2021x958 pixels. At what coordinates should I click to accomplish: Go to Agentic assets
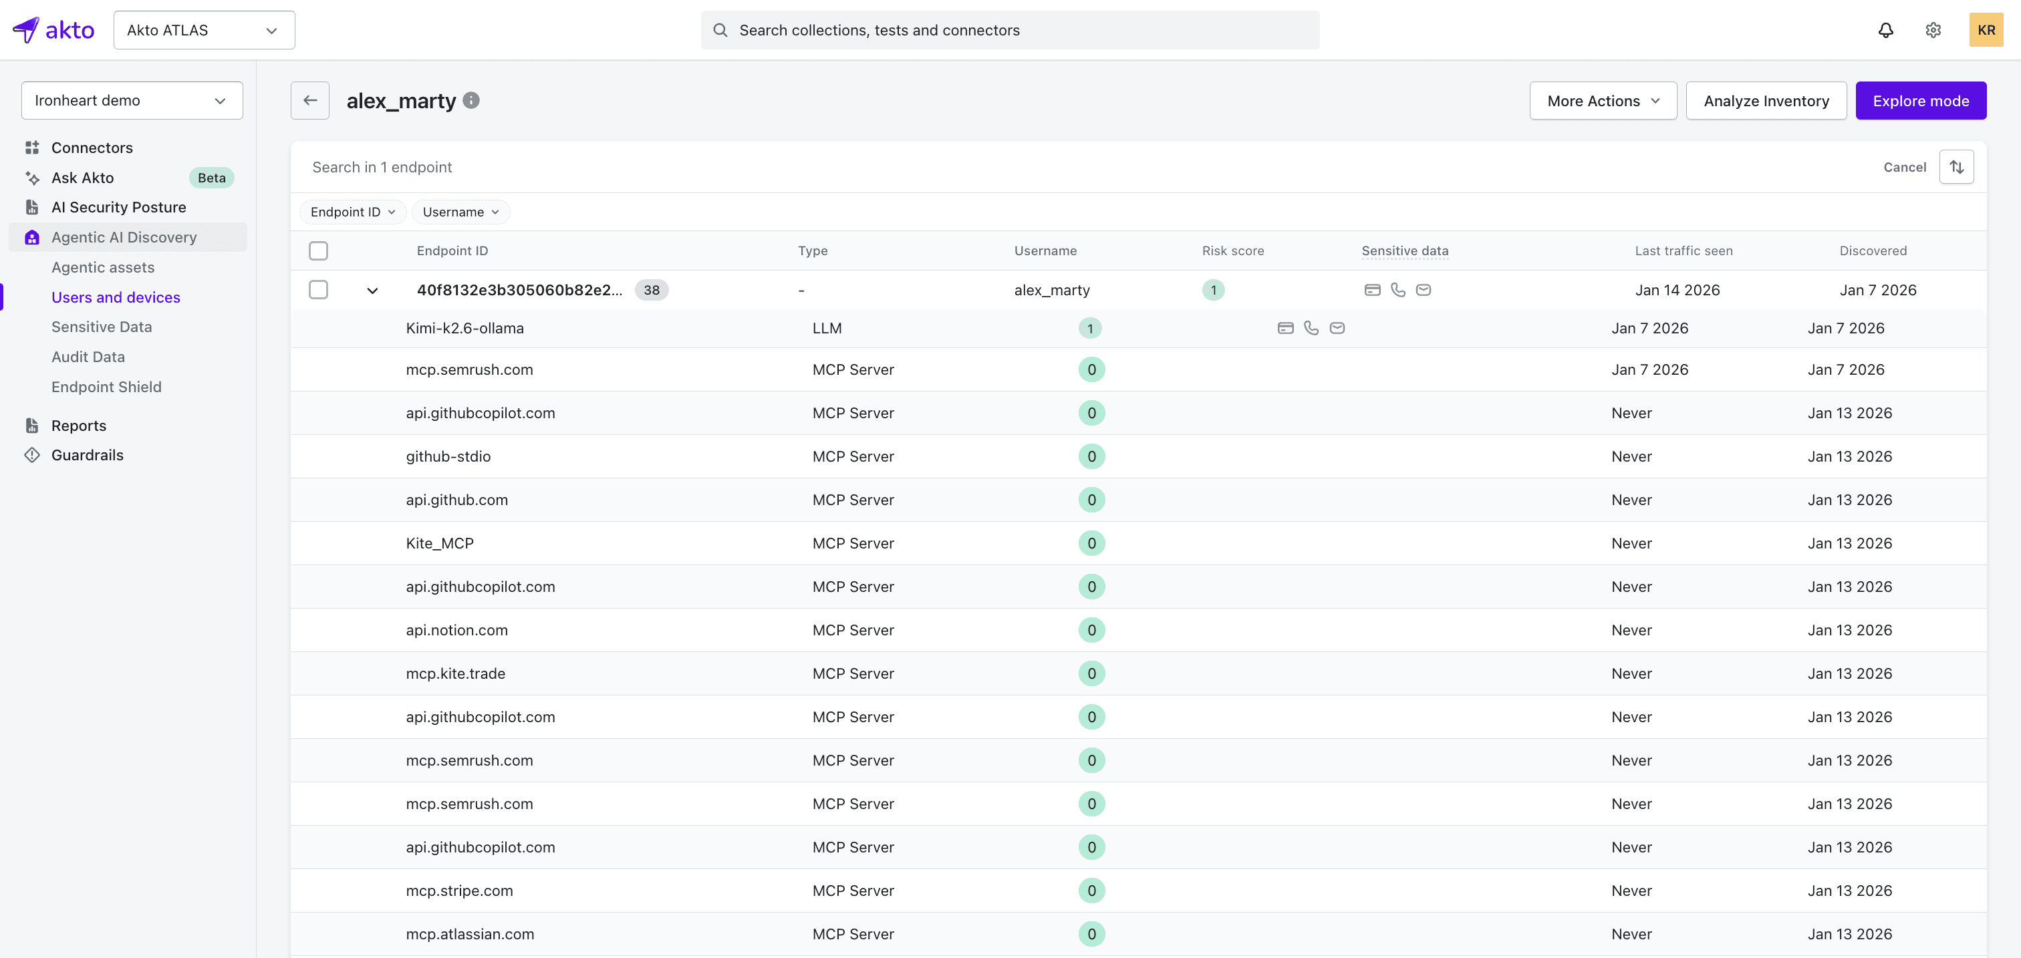[x=103, y=267]
